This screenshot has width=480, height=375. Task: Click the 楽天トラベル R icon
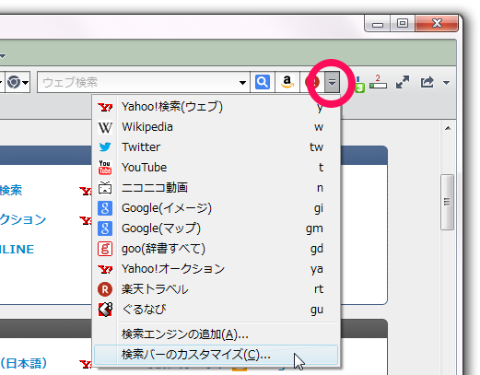tap(105, 289)
